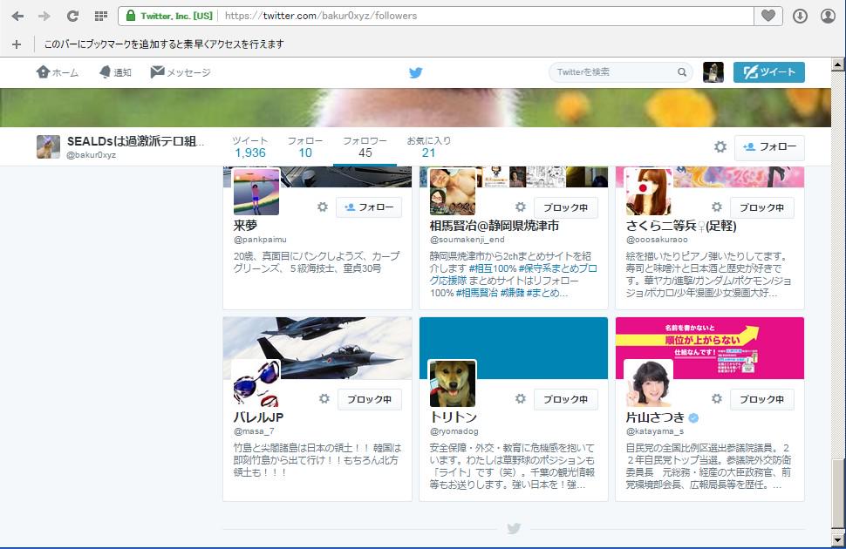Bookmark page with the heart icon
The height and width of the screenshot is (549, 846).
coord(768,16)
